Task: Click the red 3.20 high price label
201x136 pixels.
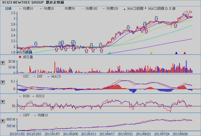Action: click(189, 12)
